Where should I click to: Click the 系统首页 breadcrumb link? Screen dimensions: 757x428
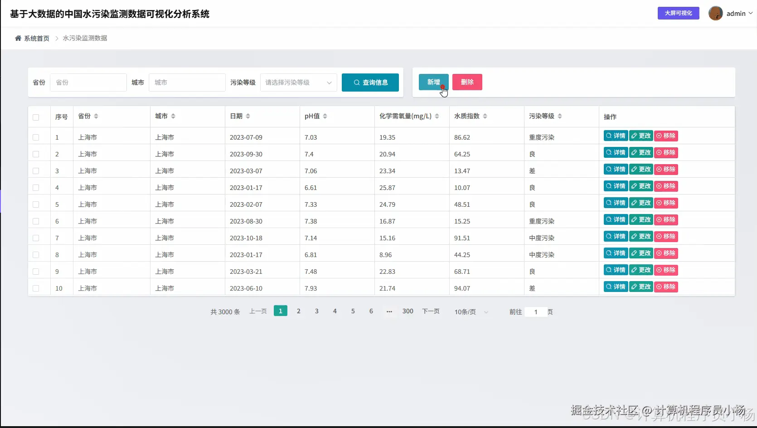point(37,39)
